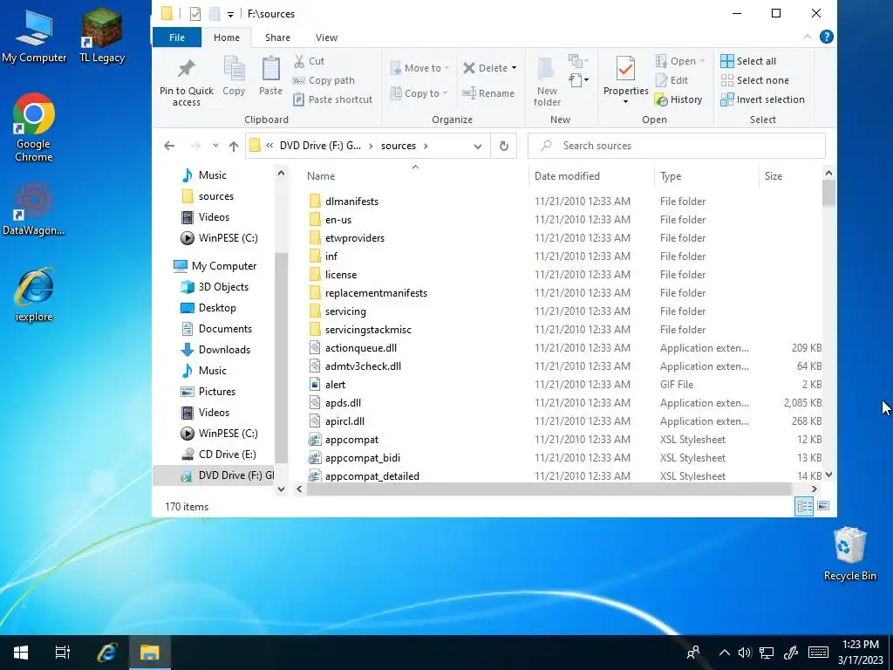The image size is (893, 670).
Task: Select the actionqueue.dll file
Action: pyautogui.click(x=360, y=348)
